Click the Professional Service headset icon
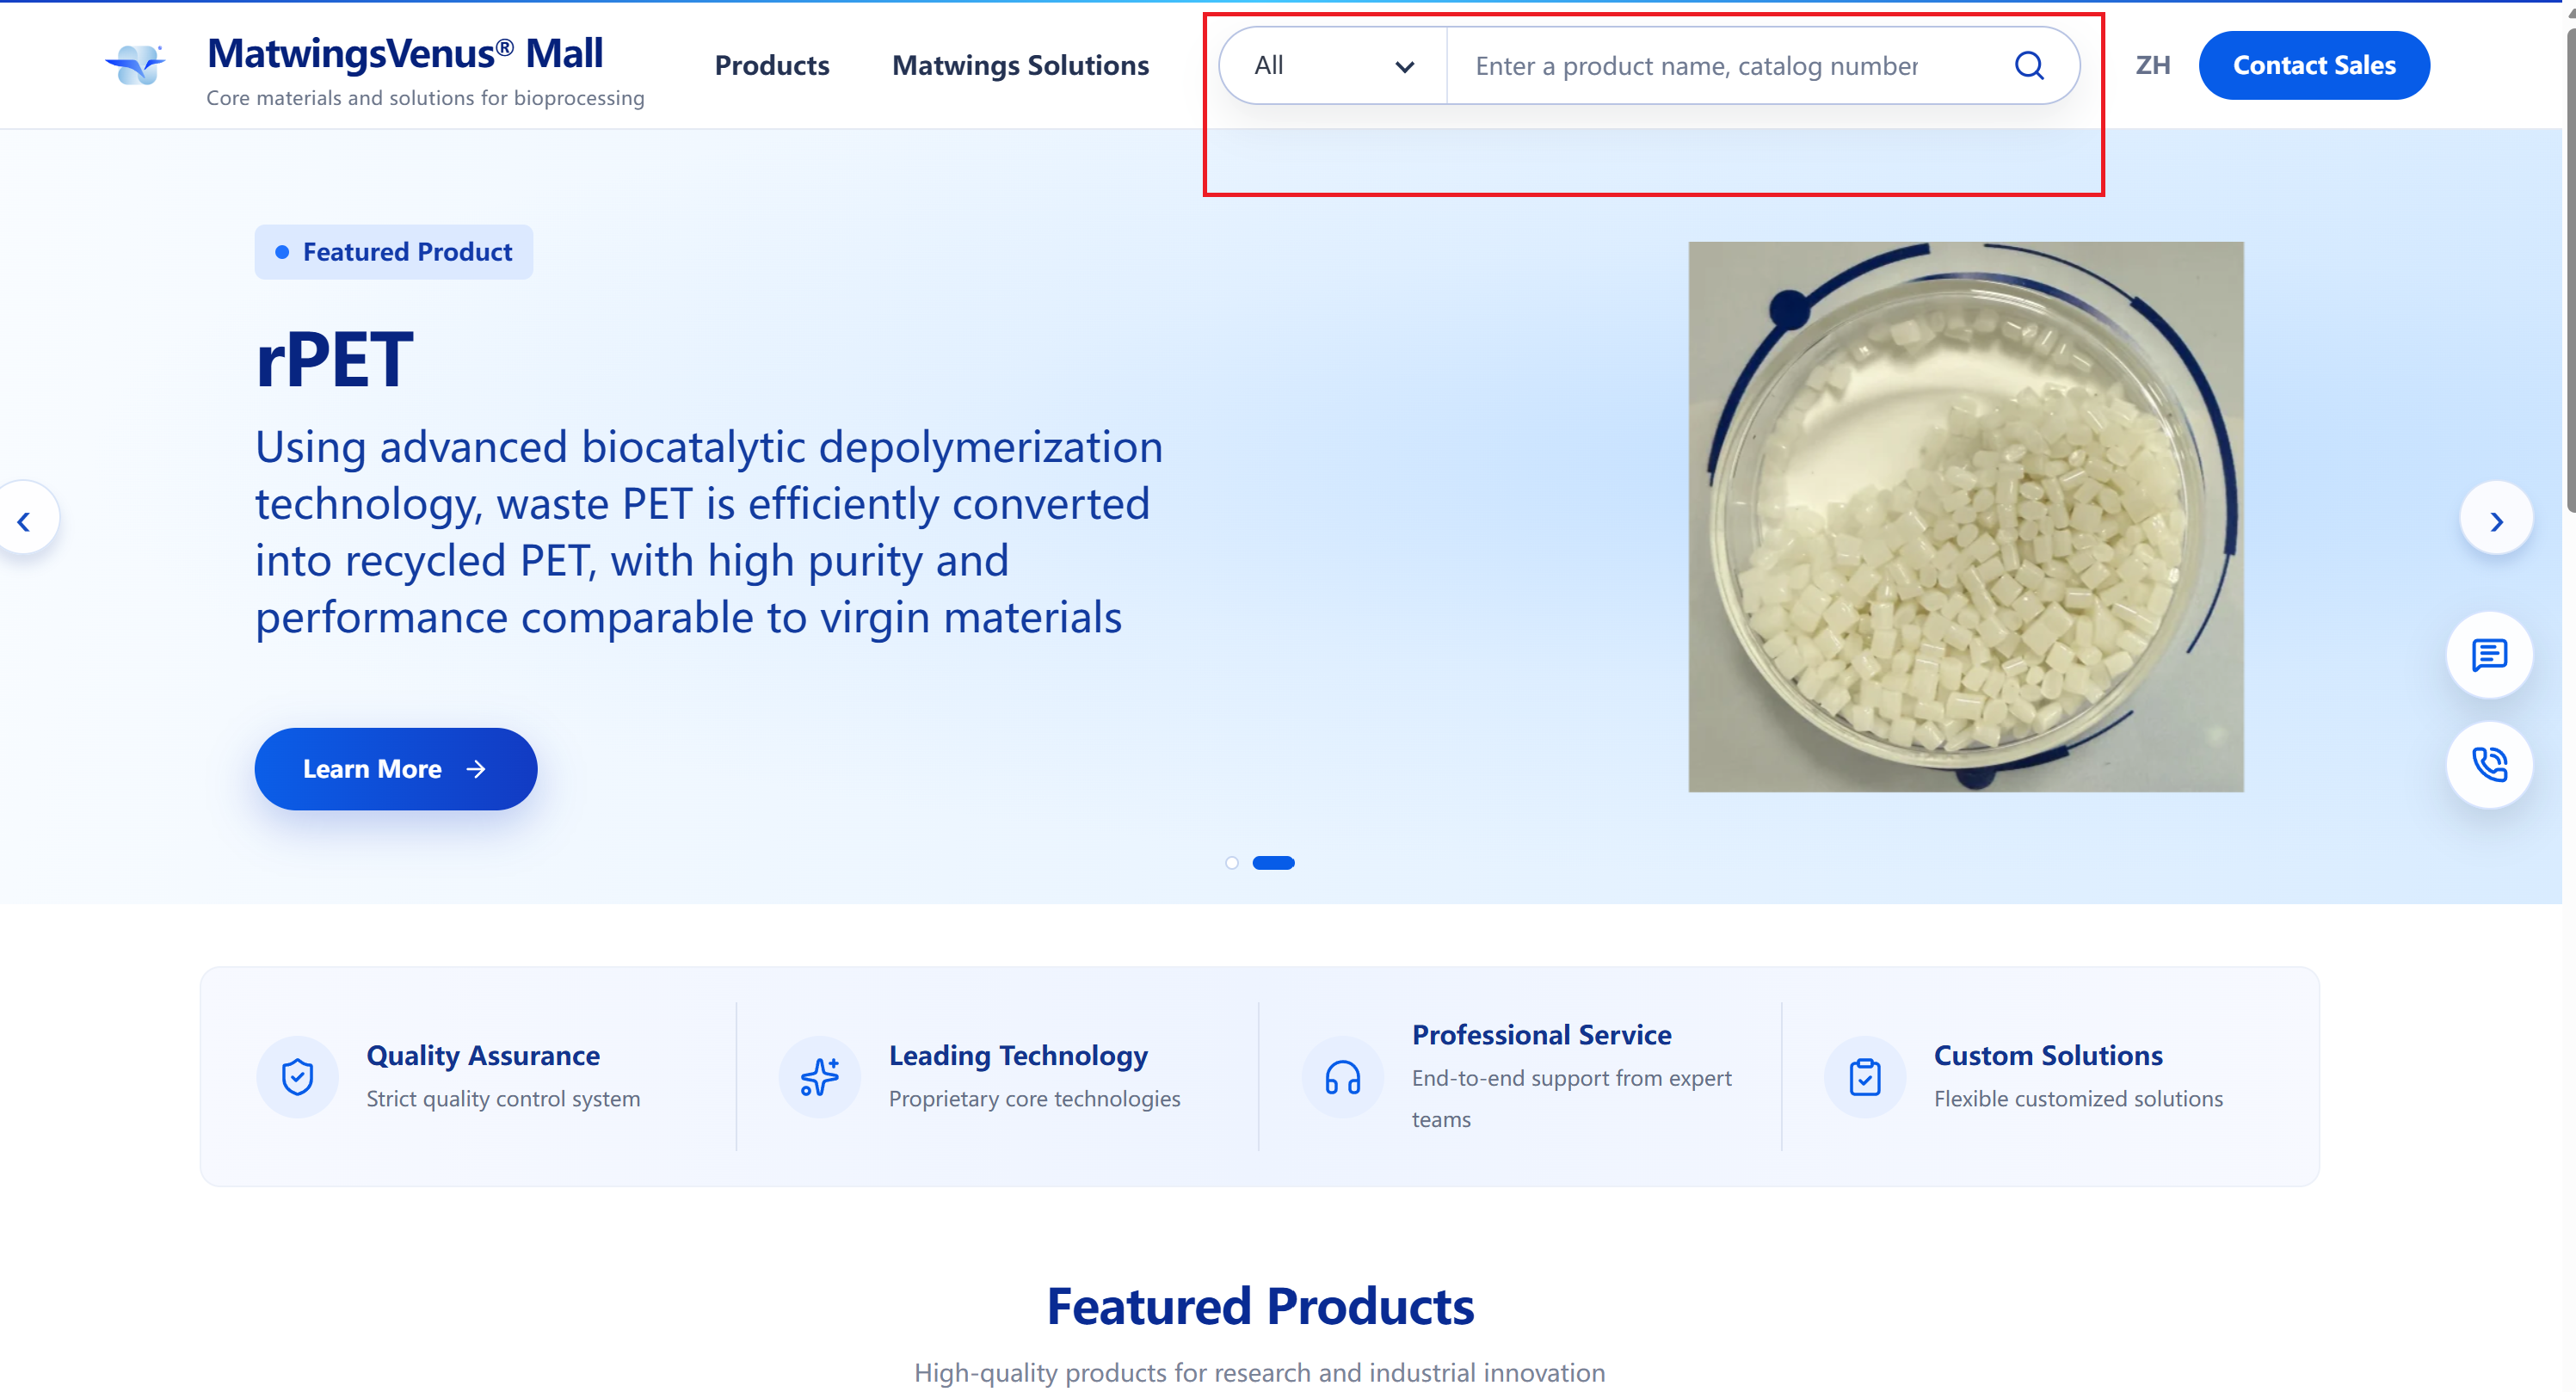Viewport: 2576px width, 1392px height. click(x=1342, y=1077)
